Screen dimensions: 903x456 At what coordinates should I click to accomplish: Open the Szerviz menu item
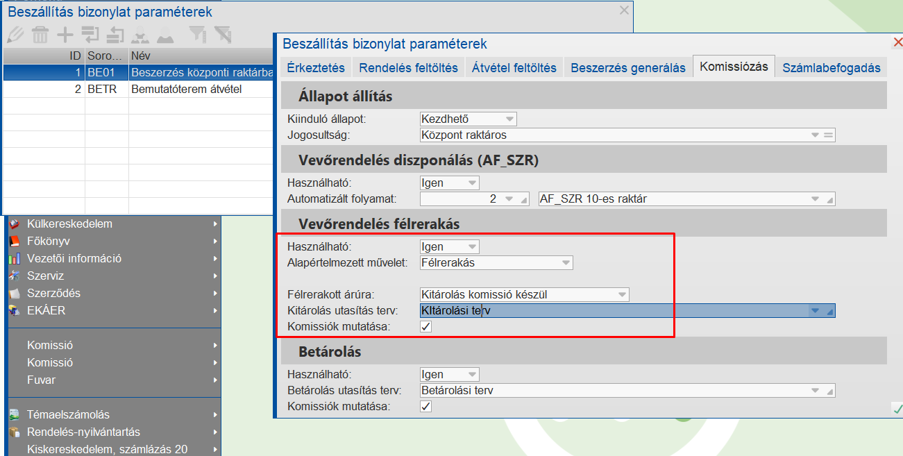pyautogui.click(x=114, y=276)
